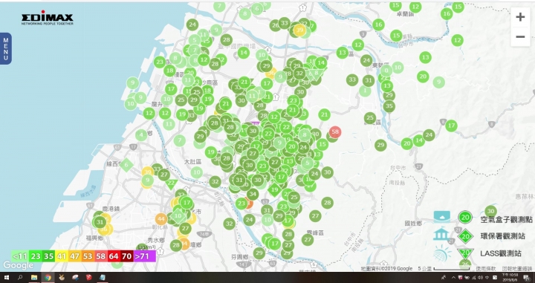Click the 大肚區 place label
The image size is (535, 283).
[x=192, y=161]
